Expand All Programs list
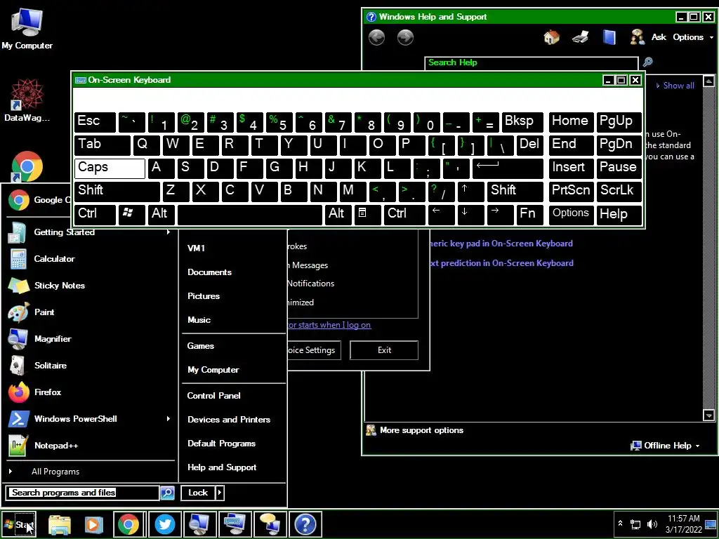This screenshot has width=719, height=539. point(55,472)
